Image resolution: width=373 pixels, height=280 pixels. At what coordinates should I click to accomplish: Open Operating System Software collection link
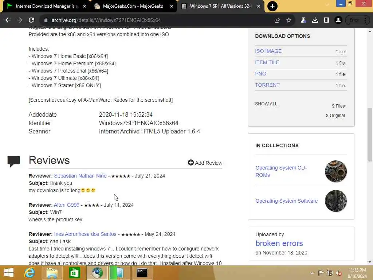click(x=286, y=201)
